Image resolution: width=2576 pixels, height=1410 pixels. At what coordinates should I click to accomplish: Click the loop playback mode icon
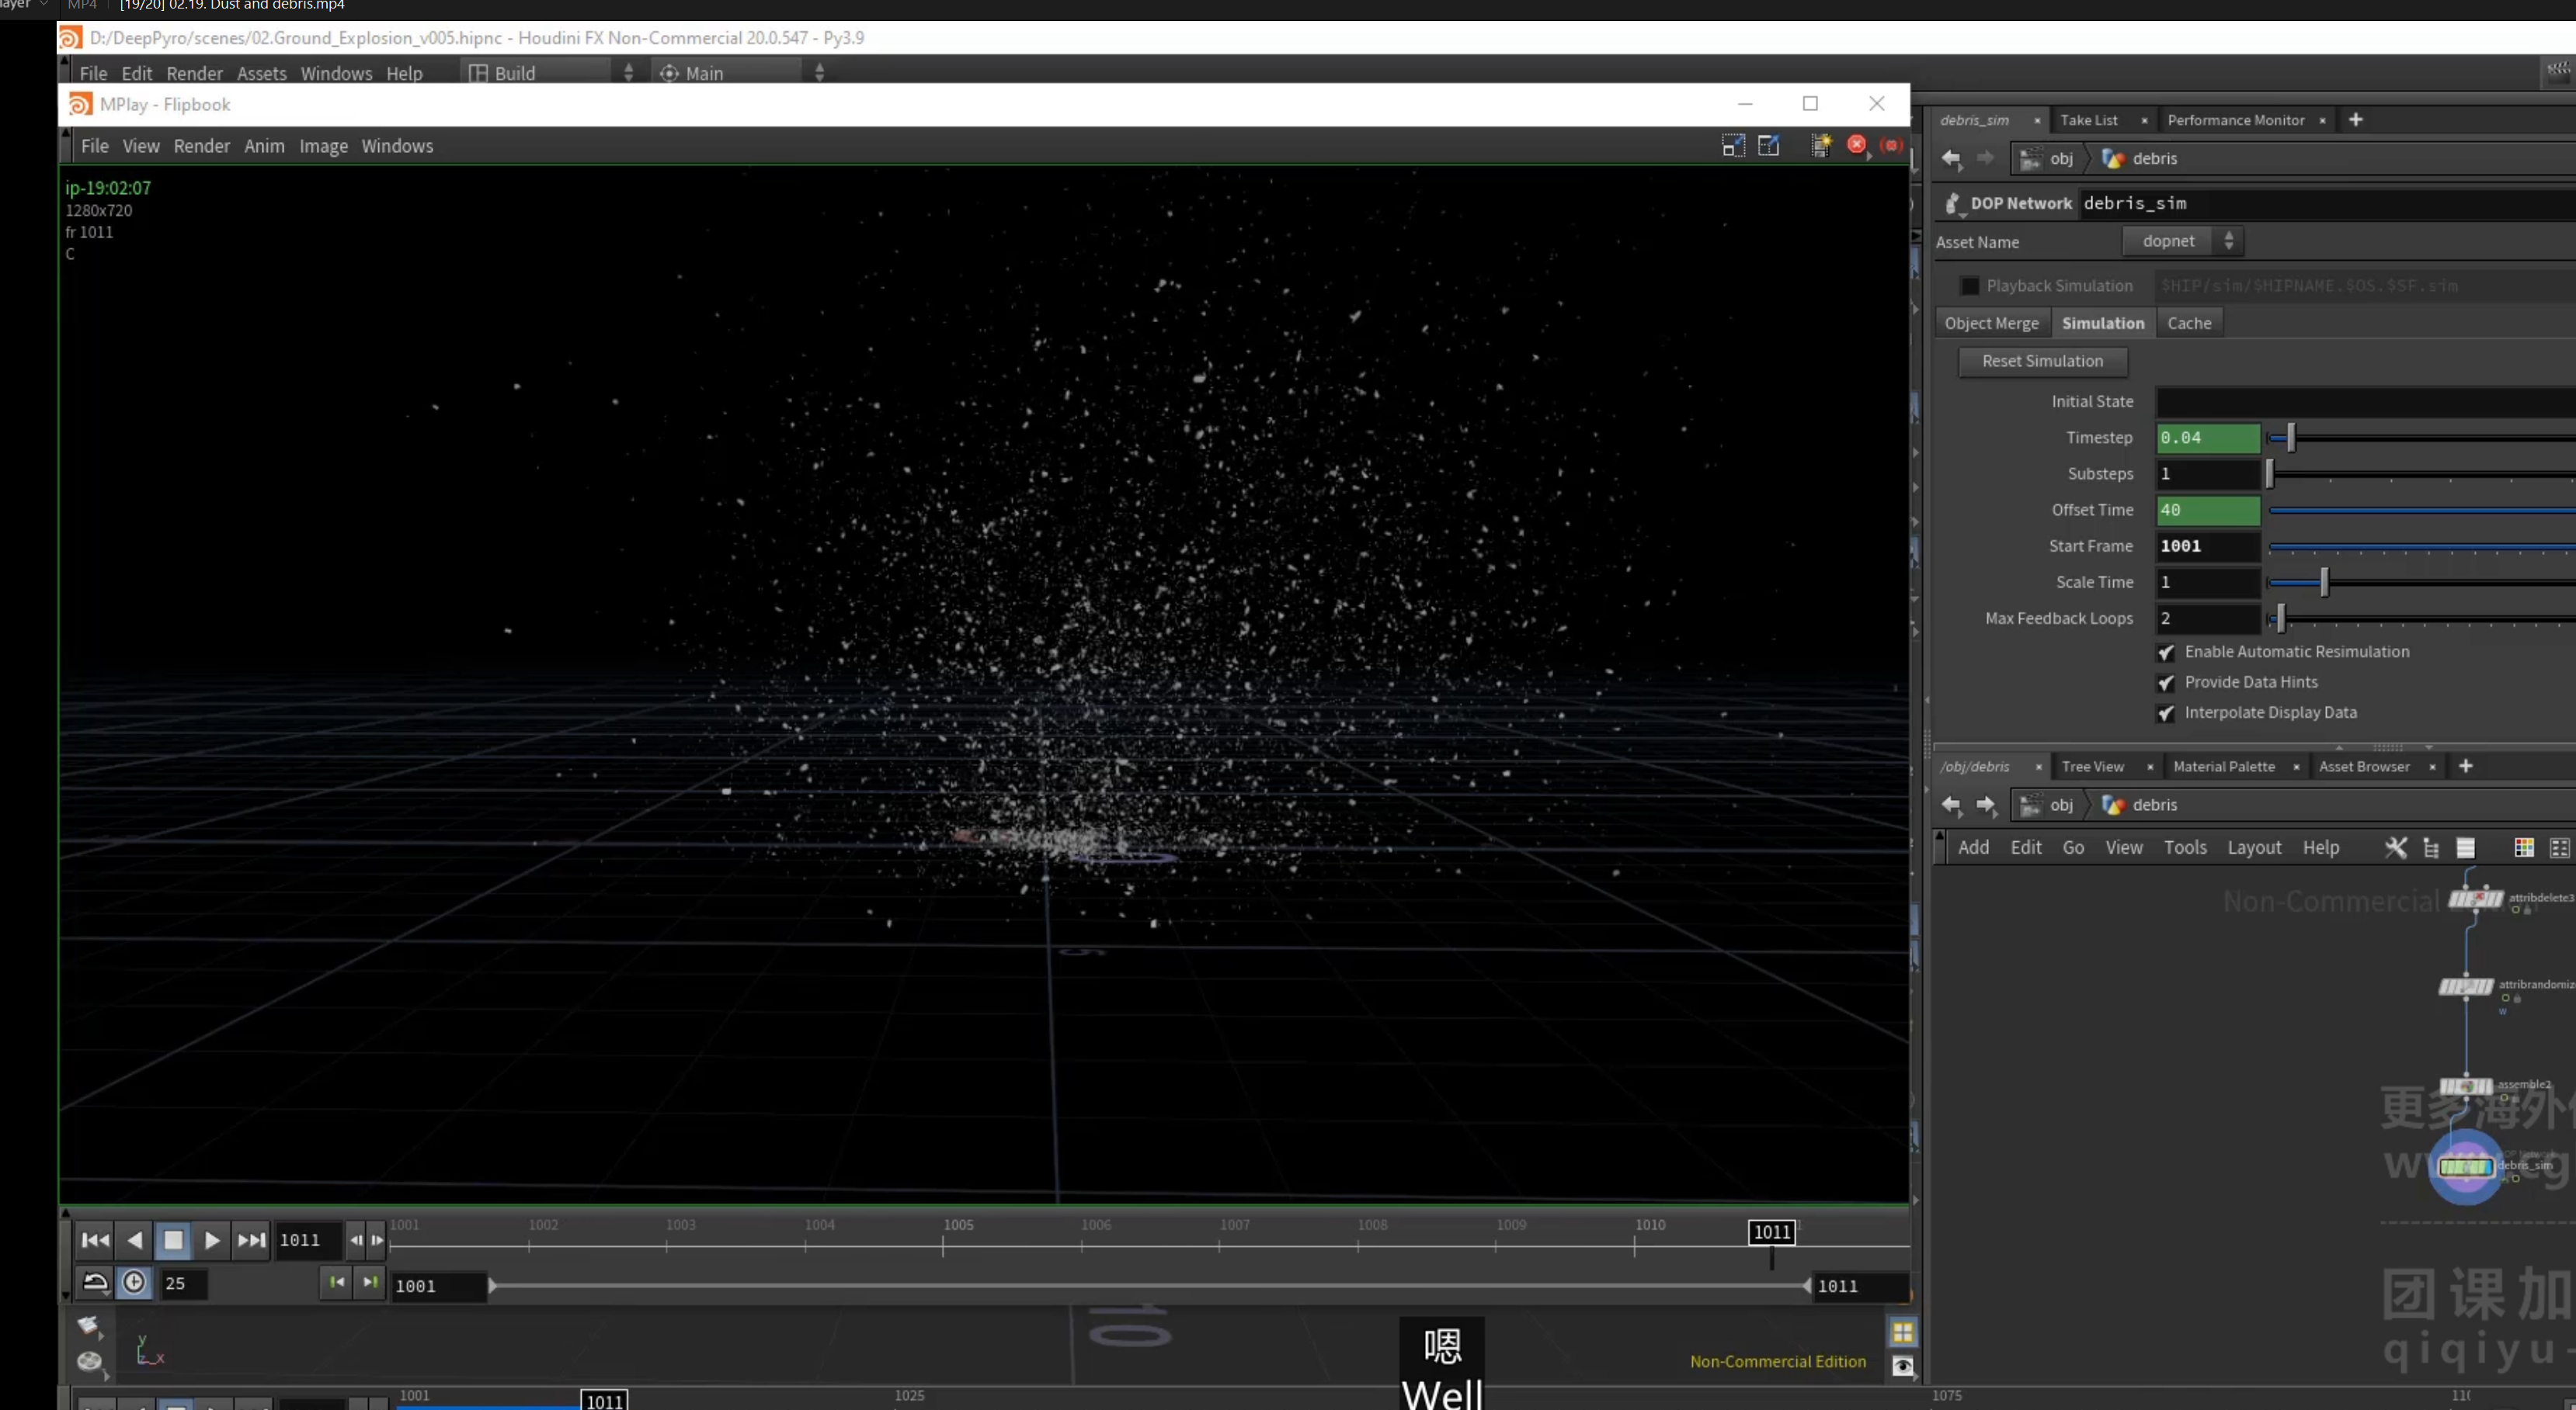[95, 1283]
